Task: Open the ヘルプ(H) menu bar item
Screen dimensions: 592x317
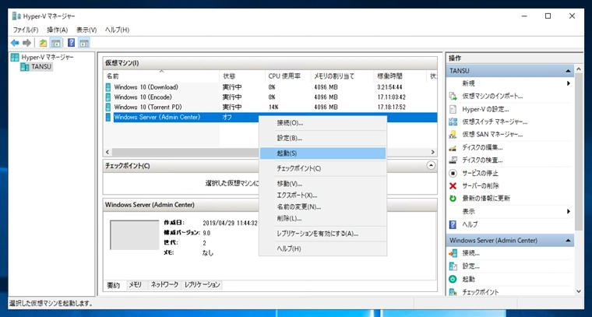Action: 117,30
